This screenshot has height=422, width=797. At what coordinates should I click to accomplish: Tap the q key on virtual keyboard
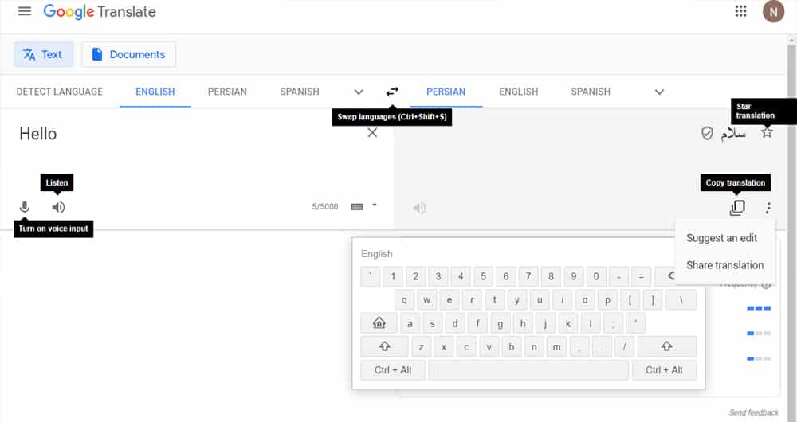click(404, 299)
